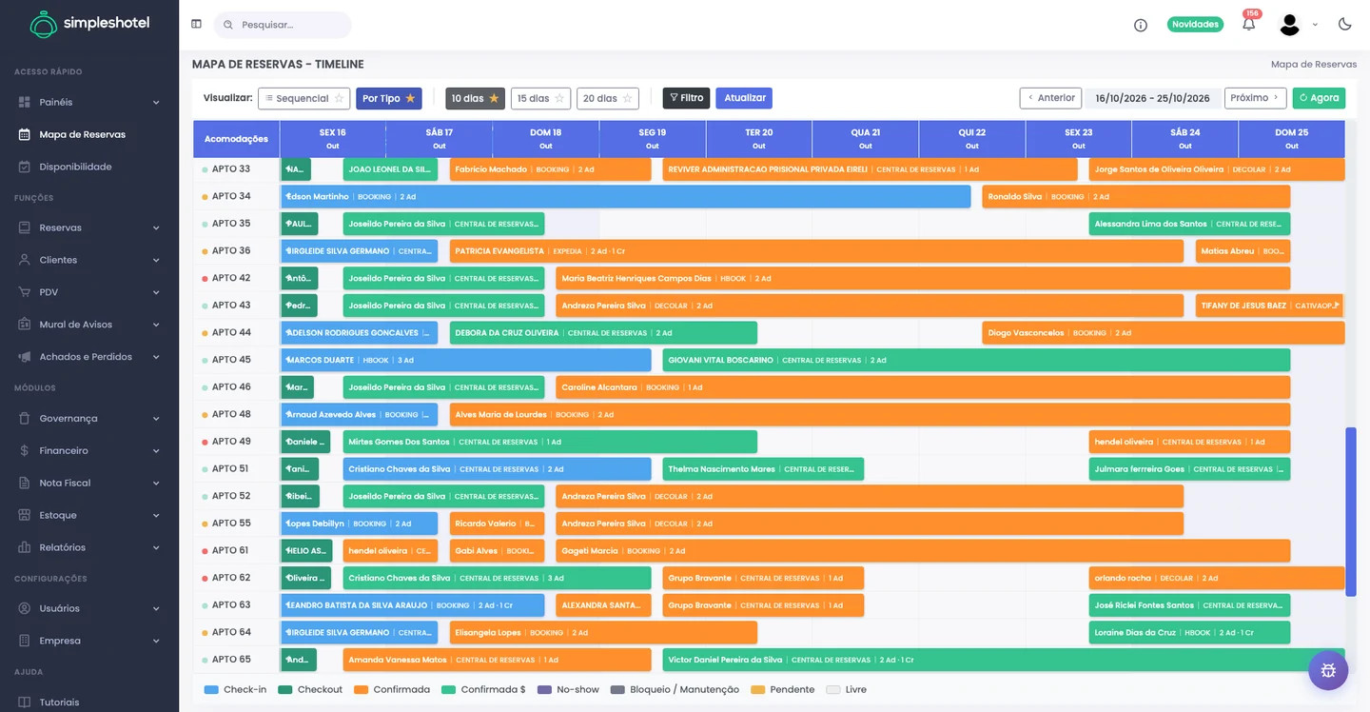This screenshot has width=1370, height=712.
Task: Open the user avatar menu
Action: tap(1290, 25)
